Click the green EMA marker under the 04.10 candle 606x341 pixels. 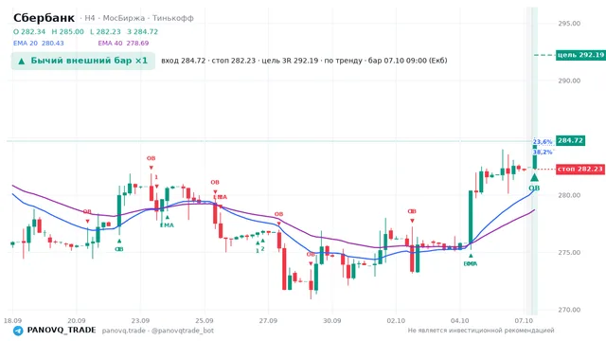(471, 263)
